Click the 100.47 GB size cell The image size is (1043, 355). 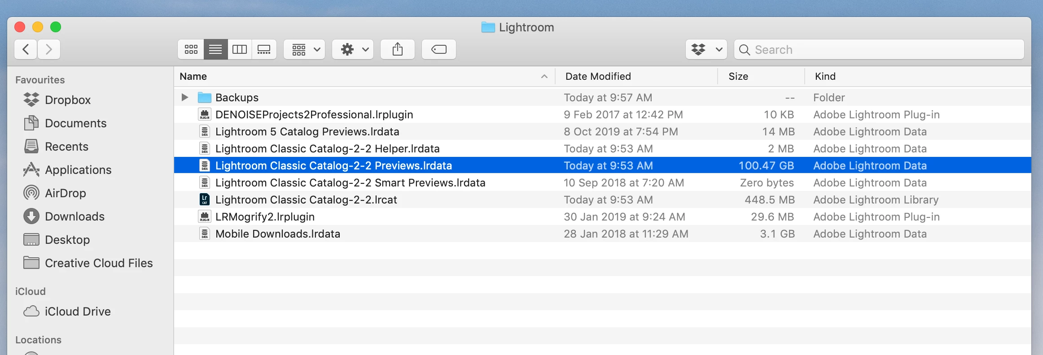767,165
